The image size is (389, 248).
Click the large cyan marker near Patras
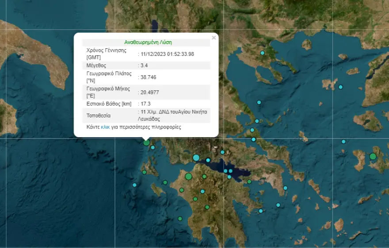coord(196,158)
